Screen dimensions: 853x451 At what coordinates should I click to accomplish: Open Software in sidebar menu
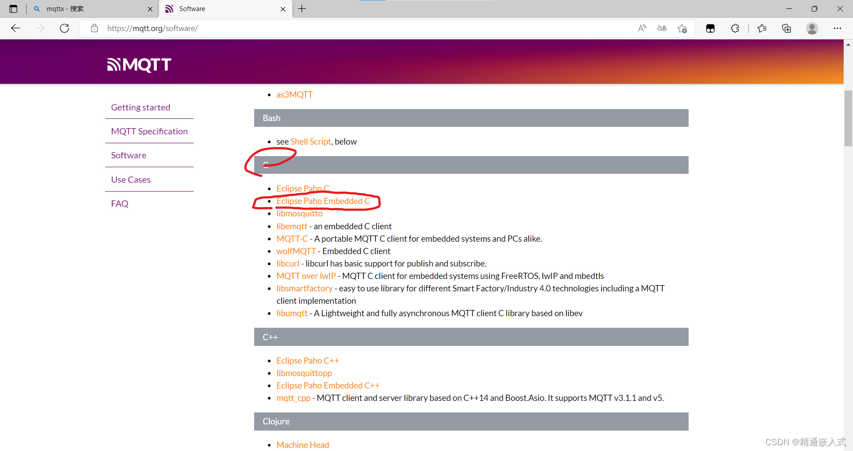[x=128, y=155]
